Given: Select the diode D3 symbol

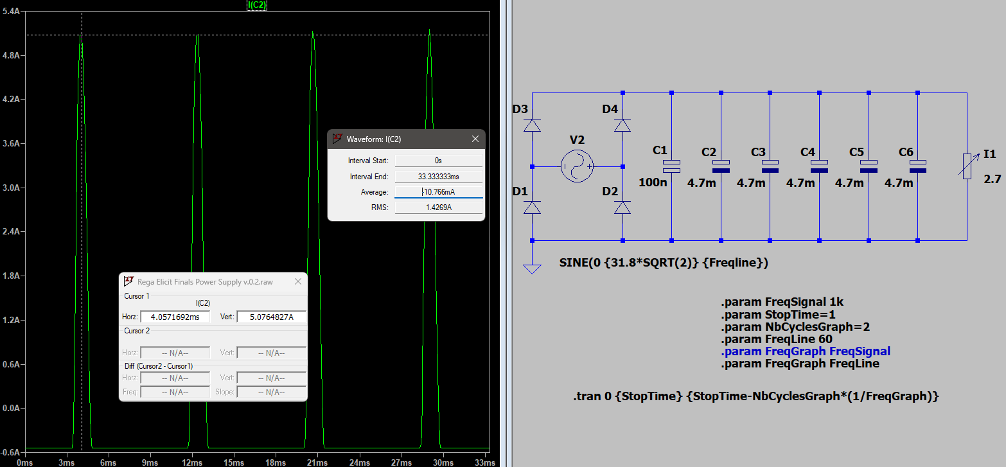Looking at the screenshot, I should click(x=532, y=125).
